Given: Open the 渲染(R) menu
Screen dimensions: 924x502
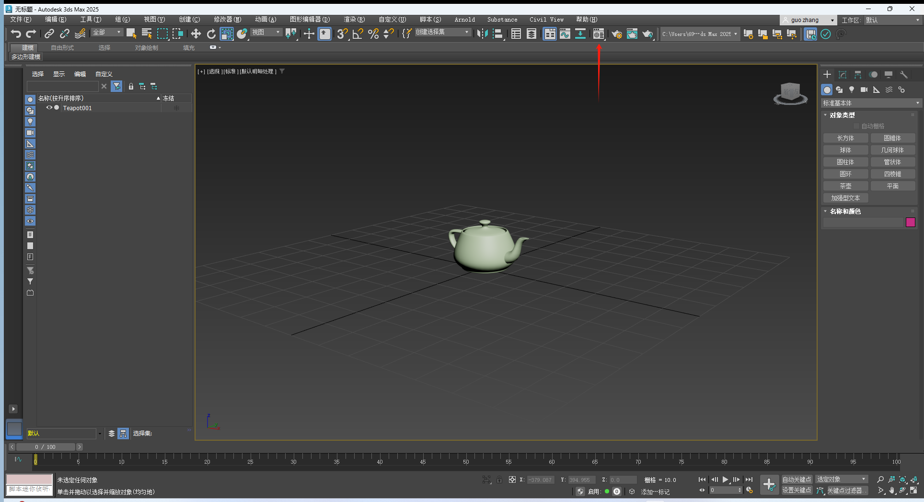Looking at the screenshot, I should pyautogui.click(x=354, y=20).
